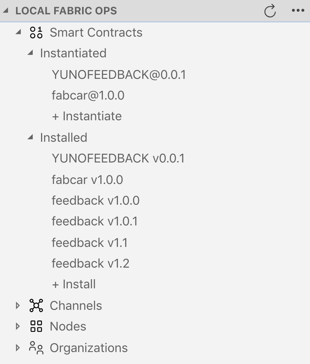Screen dimensions: 310x364
Task: Click the Organizations people icon
Action: click(x=36, y=347)
